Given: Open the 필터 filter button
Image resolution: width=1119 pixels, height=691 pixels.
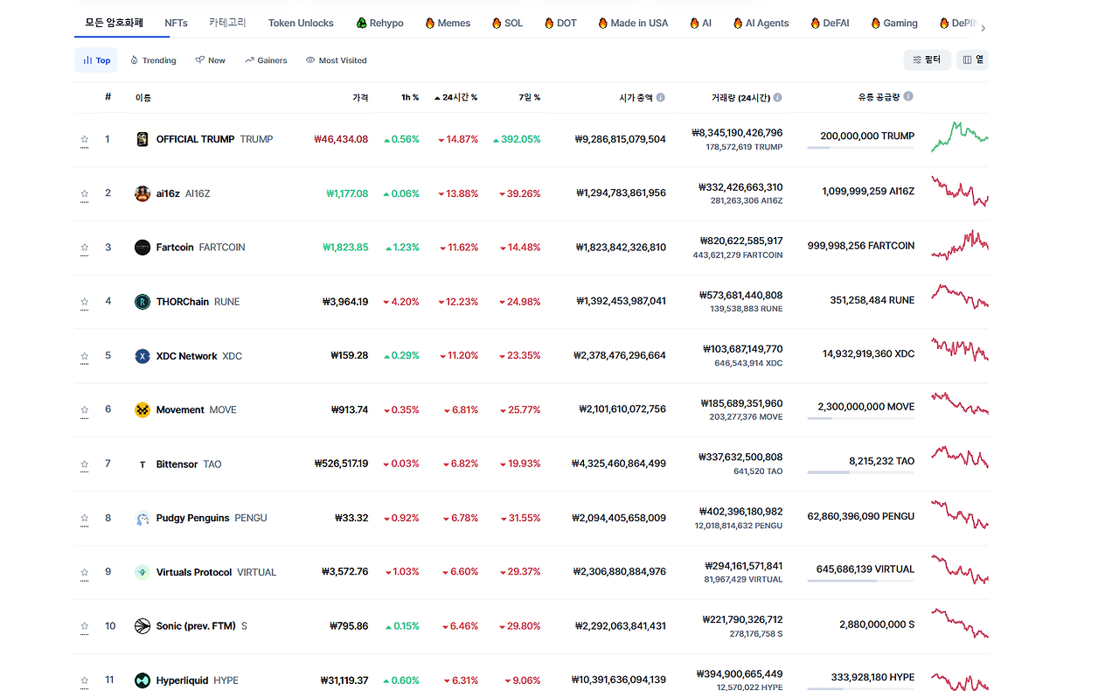Looking at the screenshot, I should point(927,59).
